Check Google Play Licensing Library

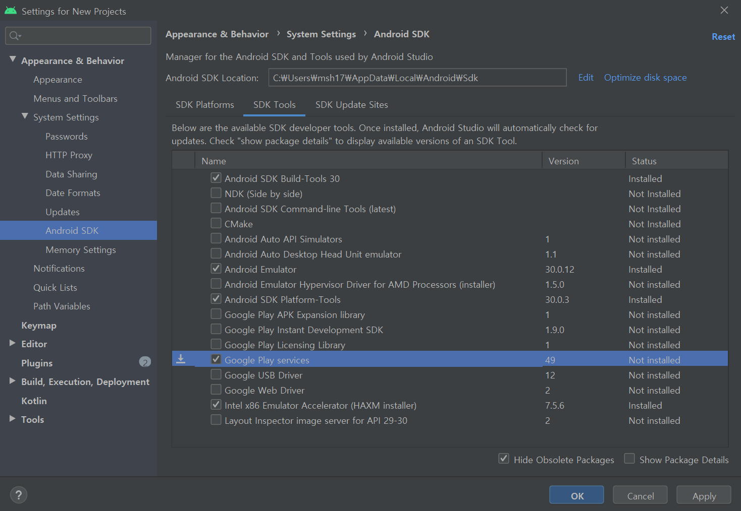pos(216,344)
